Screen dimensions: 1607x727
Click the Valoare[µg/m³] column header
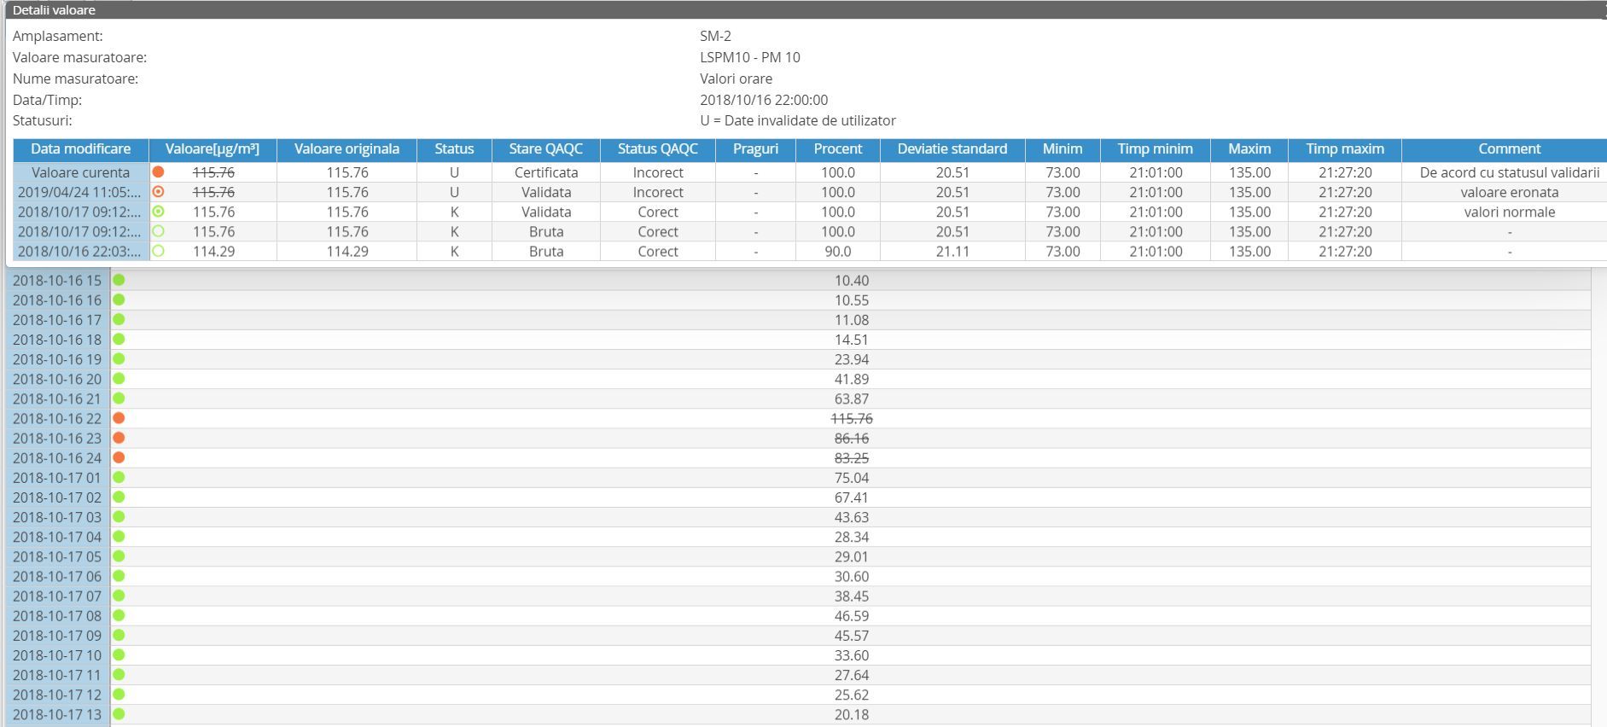point(213,149)
